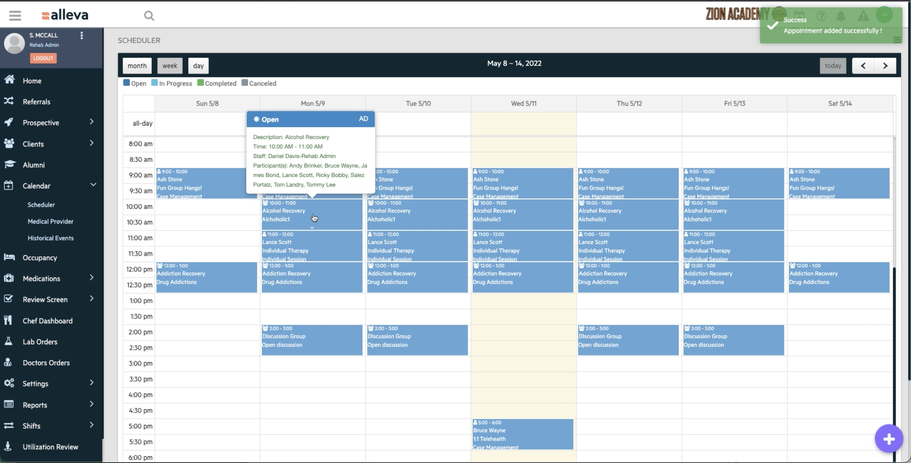Open the notifications bell icon
The height and width of the screenshot is (463, 911).
(x=841, y=16)
